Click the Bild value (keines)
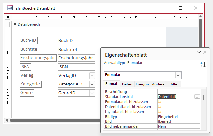The width and height of the screenshot is (213, 136). coord(179,121)
